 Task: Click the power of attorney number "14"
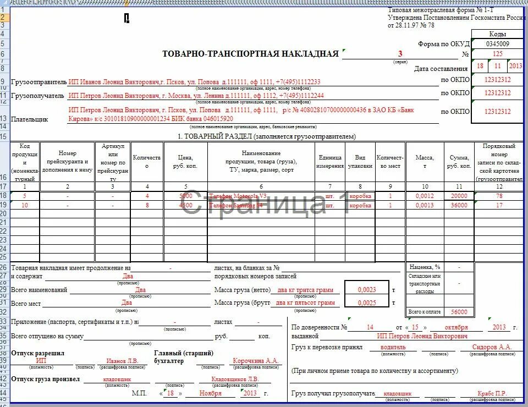pyautogui.click(x=370, y=327)
